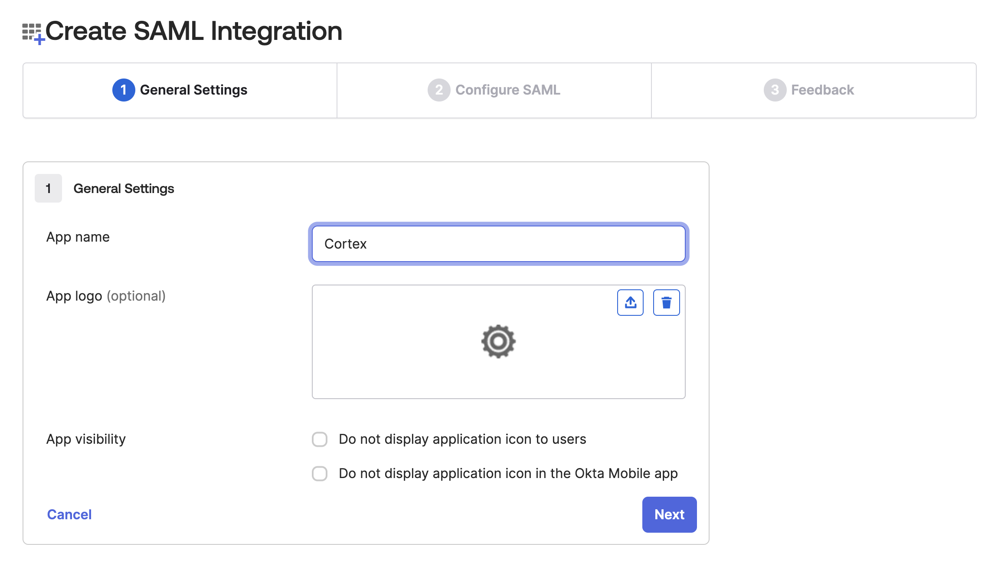Click the default gear logo image

tap(498, 341)
